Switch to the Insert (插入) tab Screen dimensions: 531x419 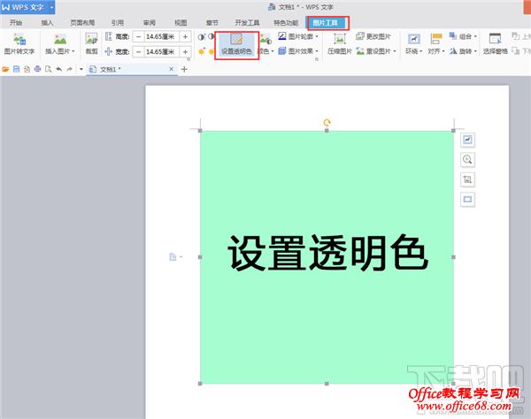click(47, 23)
